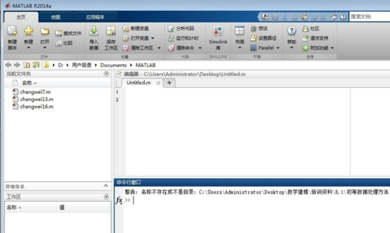Expand the Parallel dropdown arrow

point(278,48)
